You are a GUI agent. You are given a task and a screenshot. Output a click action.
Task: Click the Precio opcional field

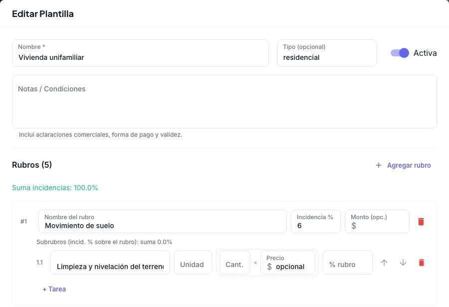(x=288, y=263)
